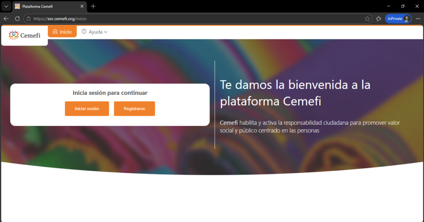Close the browser window

tap(417, 6)
